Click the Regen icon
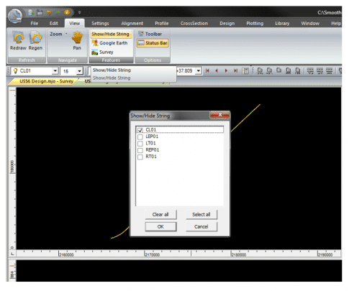Image resolution: width=349 pixels, height=291 pixels. coord(35,38)
